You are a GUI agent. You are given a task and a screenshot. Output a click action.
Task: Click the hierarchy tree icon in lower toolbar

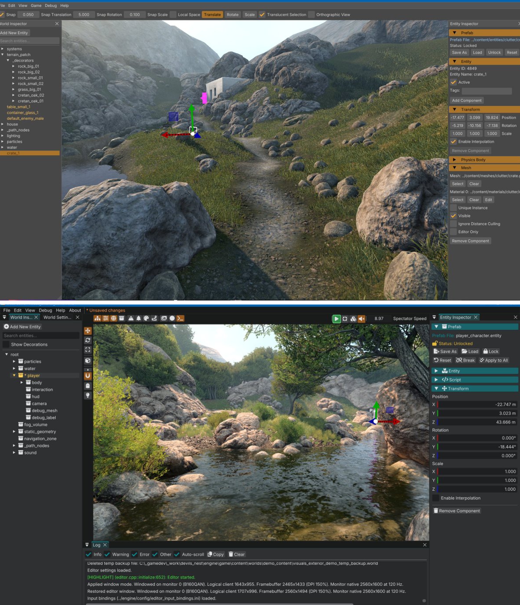click(97, 318)
